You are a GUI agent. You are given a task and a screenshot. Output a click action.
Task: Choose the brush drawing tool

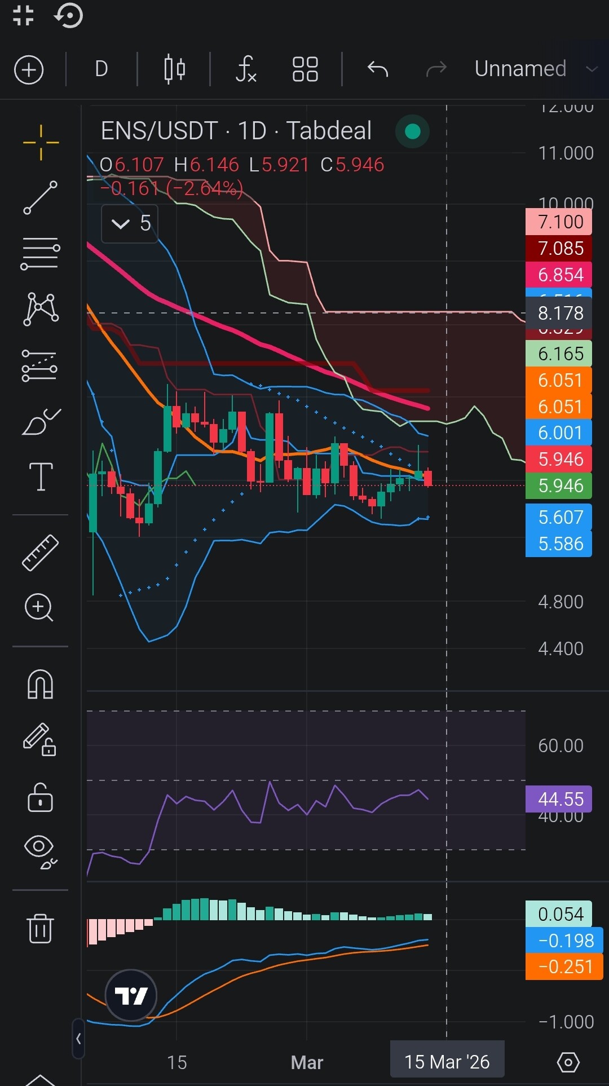point(41,421)
